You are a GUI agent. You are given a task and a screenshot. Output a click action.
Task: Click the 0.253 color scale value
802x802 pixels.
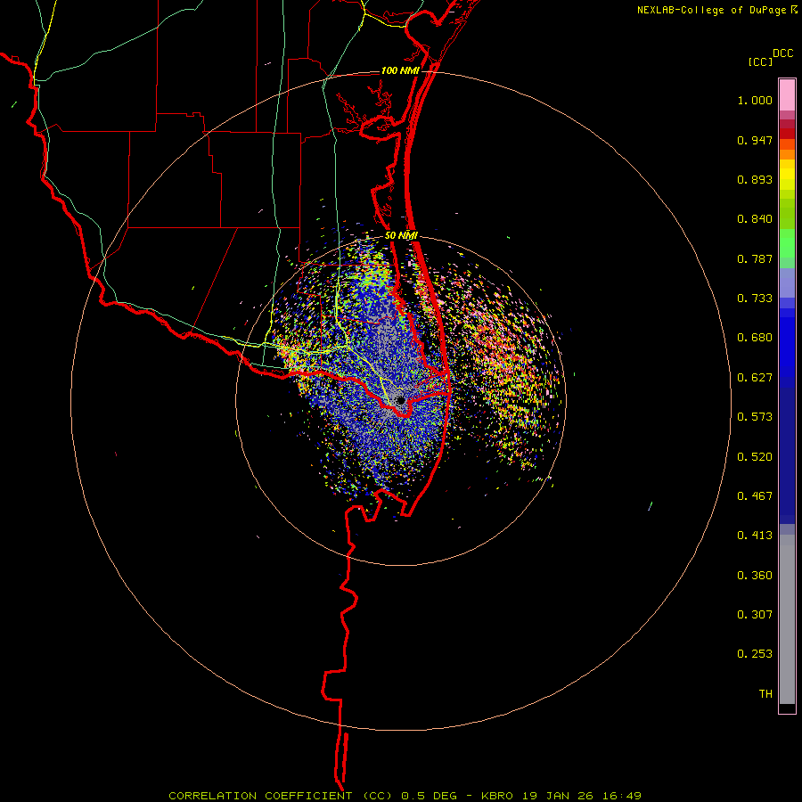point(755,654)
